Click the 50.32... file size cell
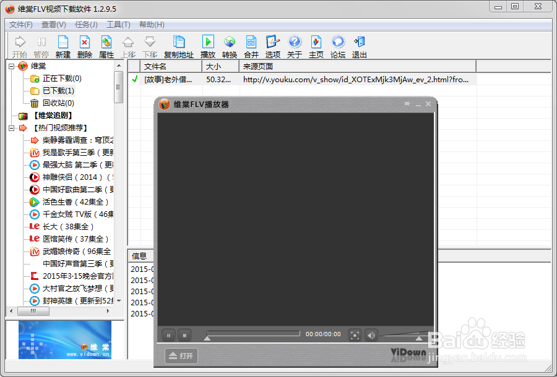 click(x=218, y=80)
